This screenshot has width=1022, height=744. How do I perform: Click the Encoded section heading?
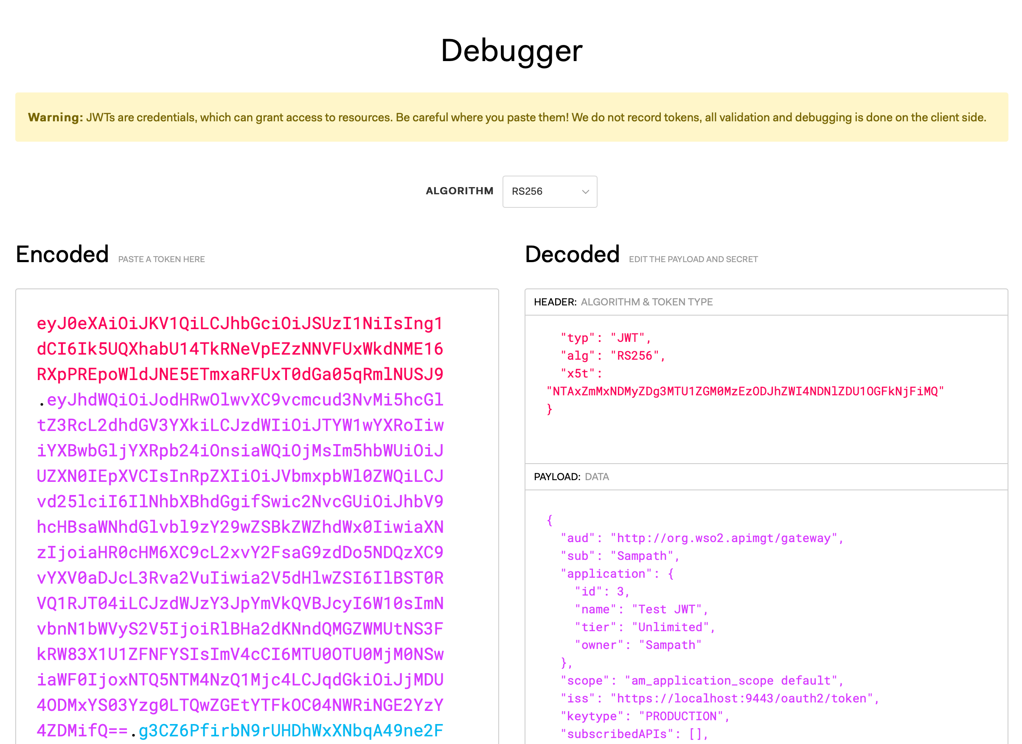62,255
